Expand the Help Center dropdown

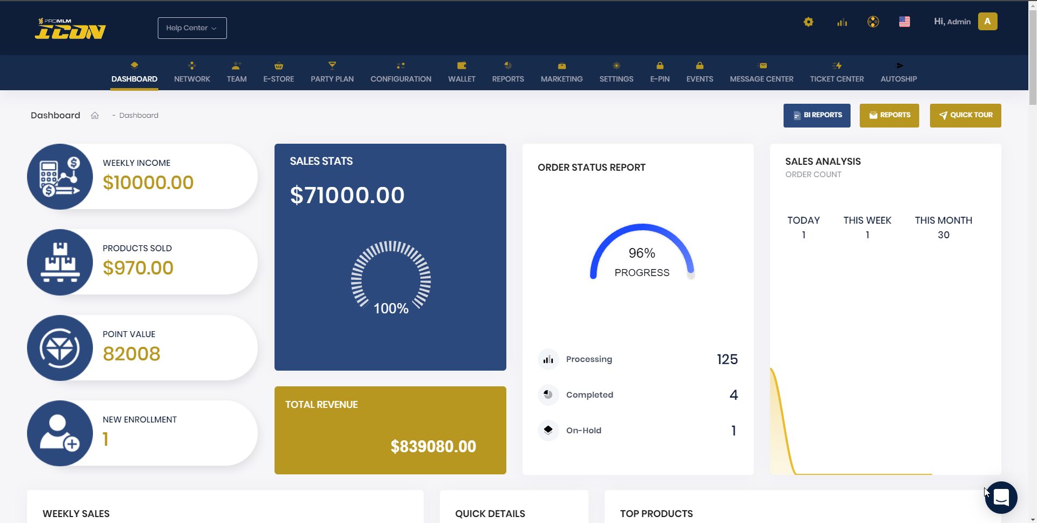pyautogui.click(x=192, y=28)
